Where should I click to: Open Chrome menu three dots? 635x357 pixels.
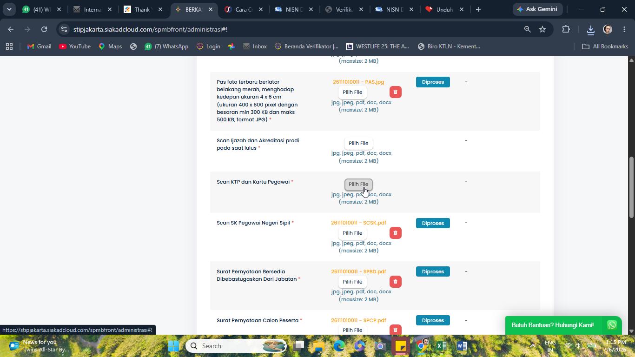[624, 29]
